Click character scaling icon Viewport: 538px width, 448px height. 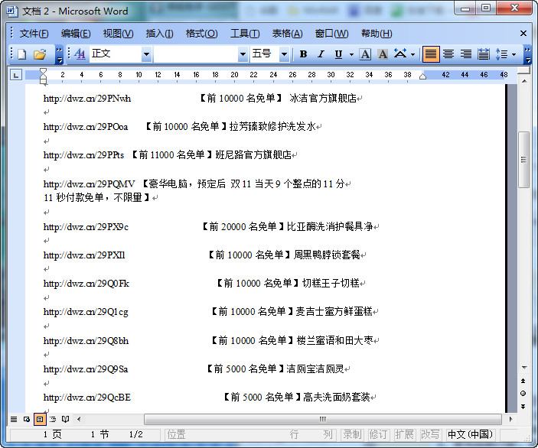click(x=400, y=54)
